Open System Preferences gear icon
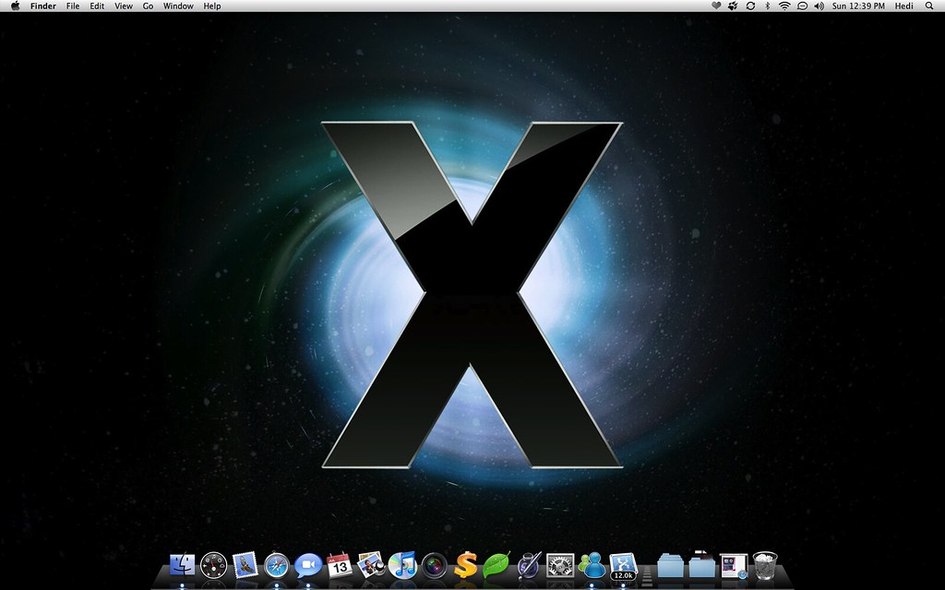Screen dimensions: 945x590 (560, 566)
